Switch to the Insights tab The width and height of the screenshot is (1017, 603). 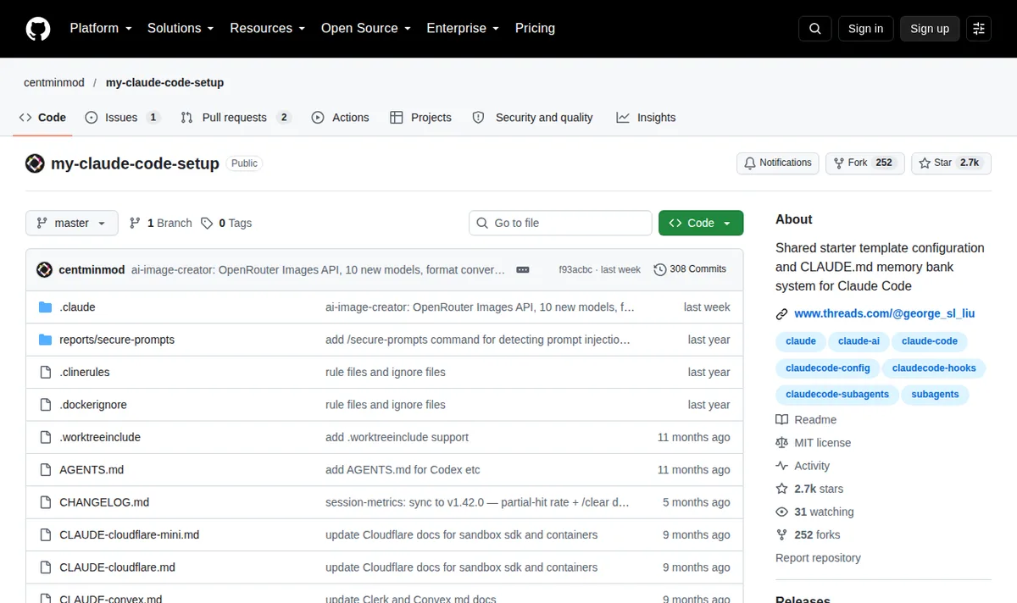coord(646,118)
